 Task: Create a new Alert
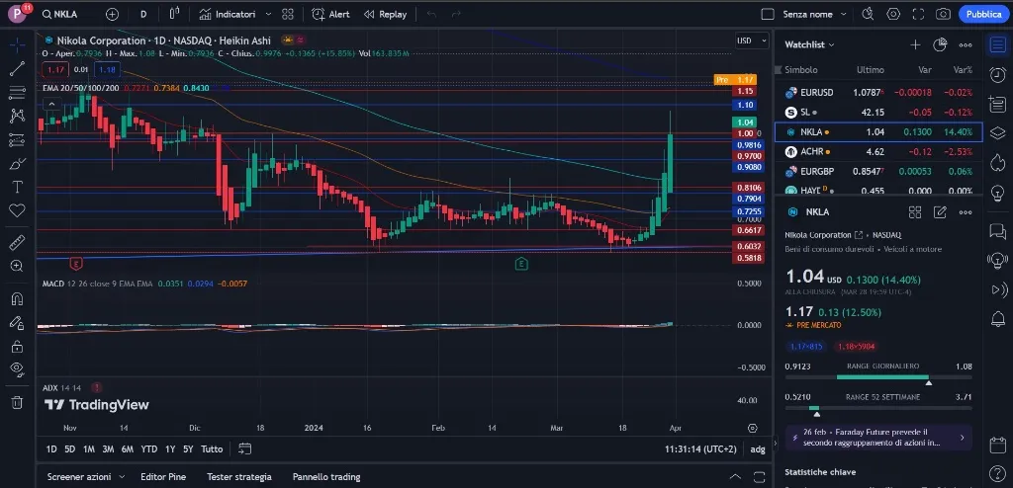(x=330, y=14)
